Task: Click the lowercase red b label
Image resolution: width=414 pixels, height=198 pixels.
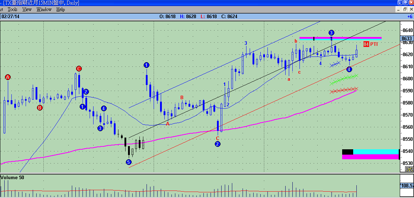Action: [x=296, y=41]
